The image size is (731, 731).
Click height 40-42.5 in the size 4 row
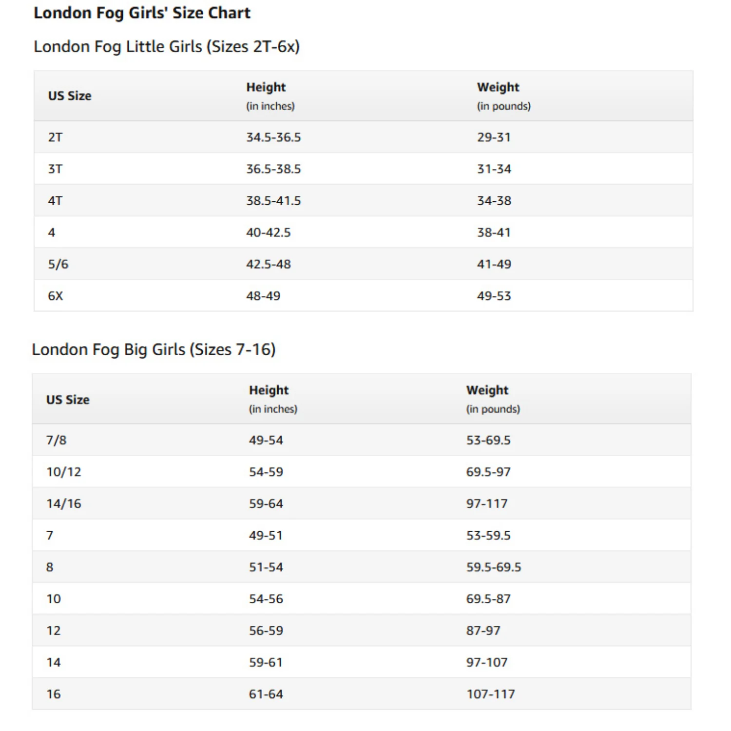click(269, 232)
